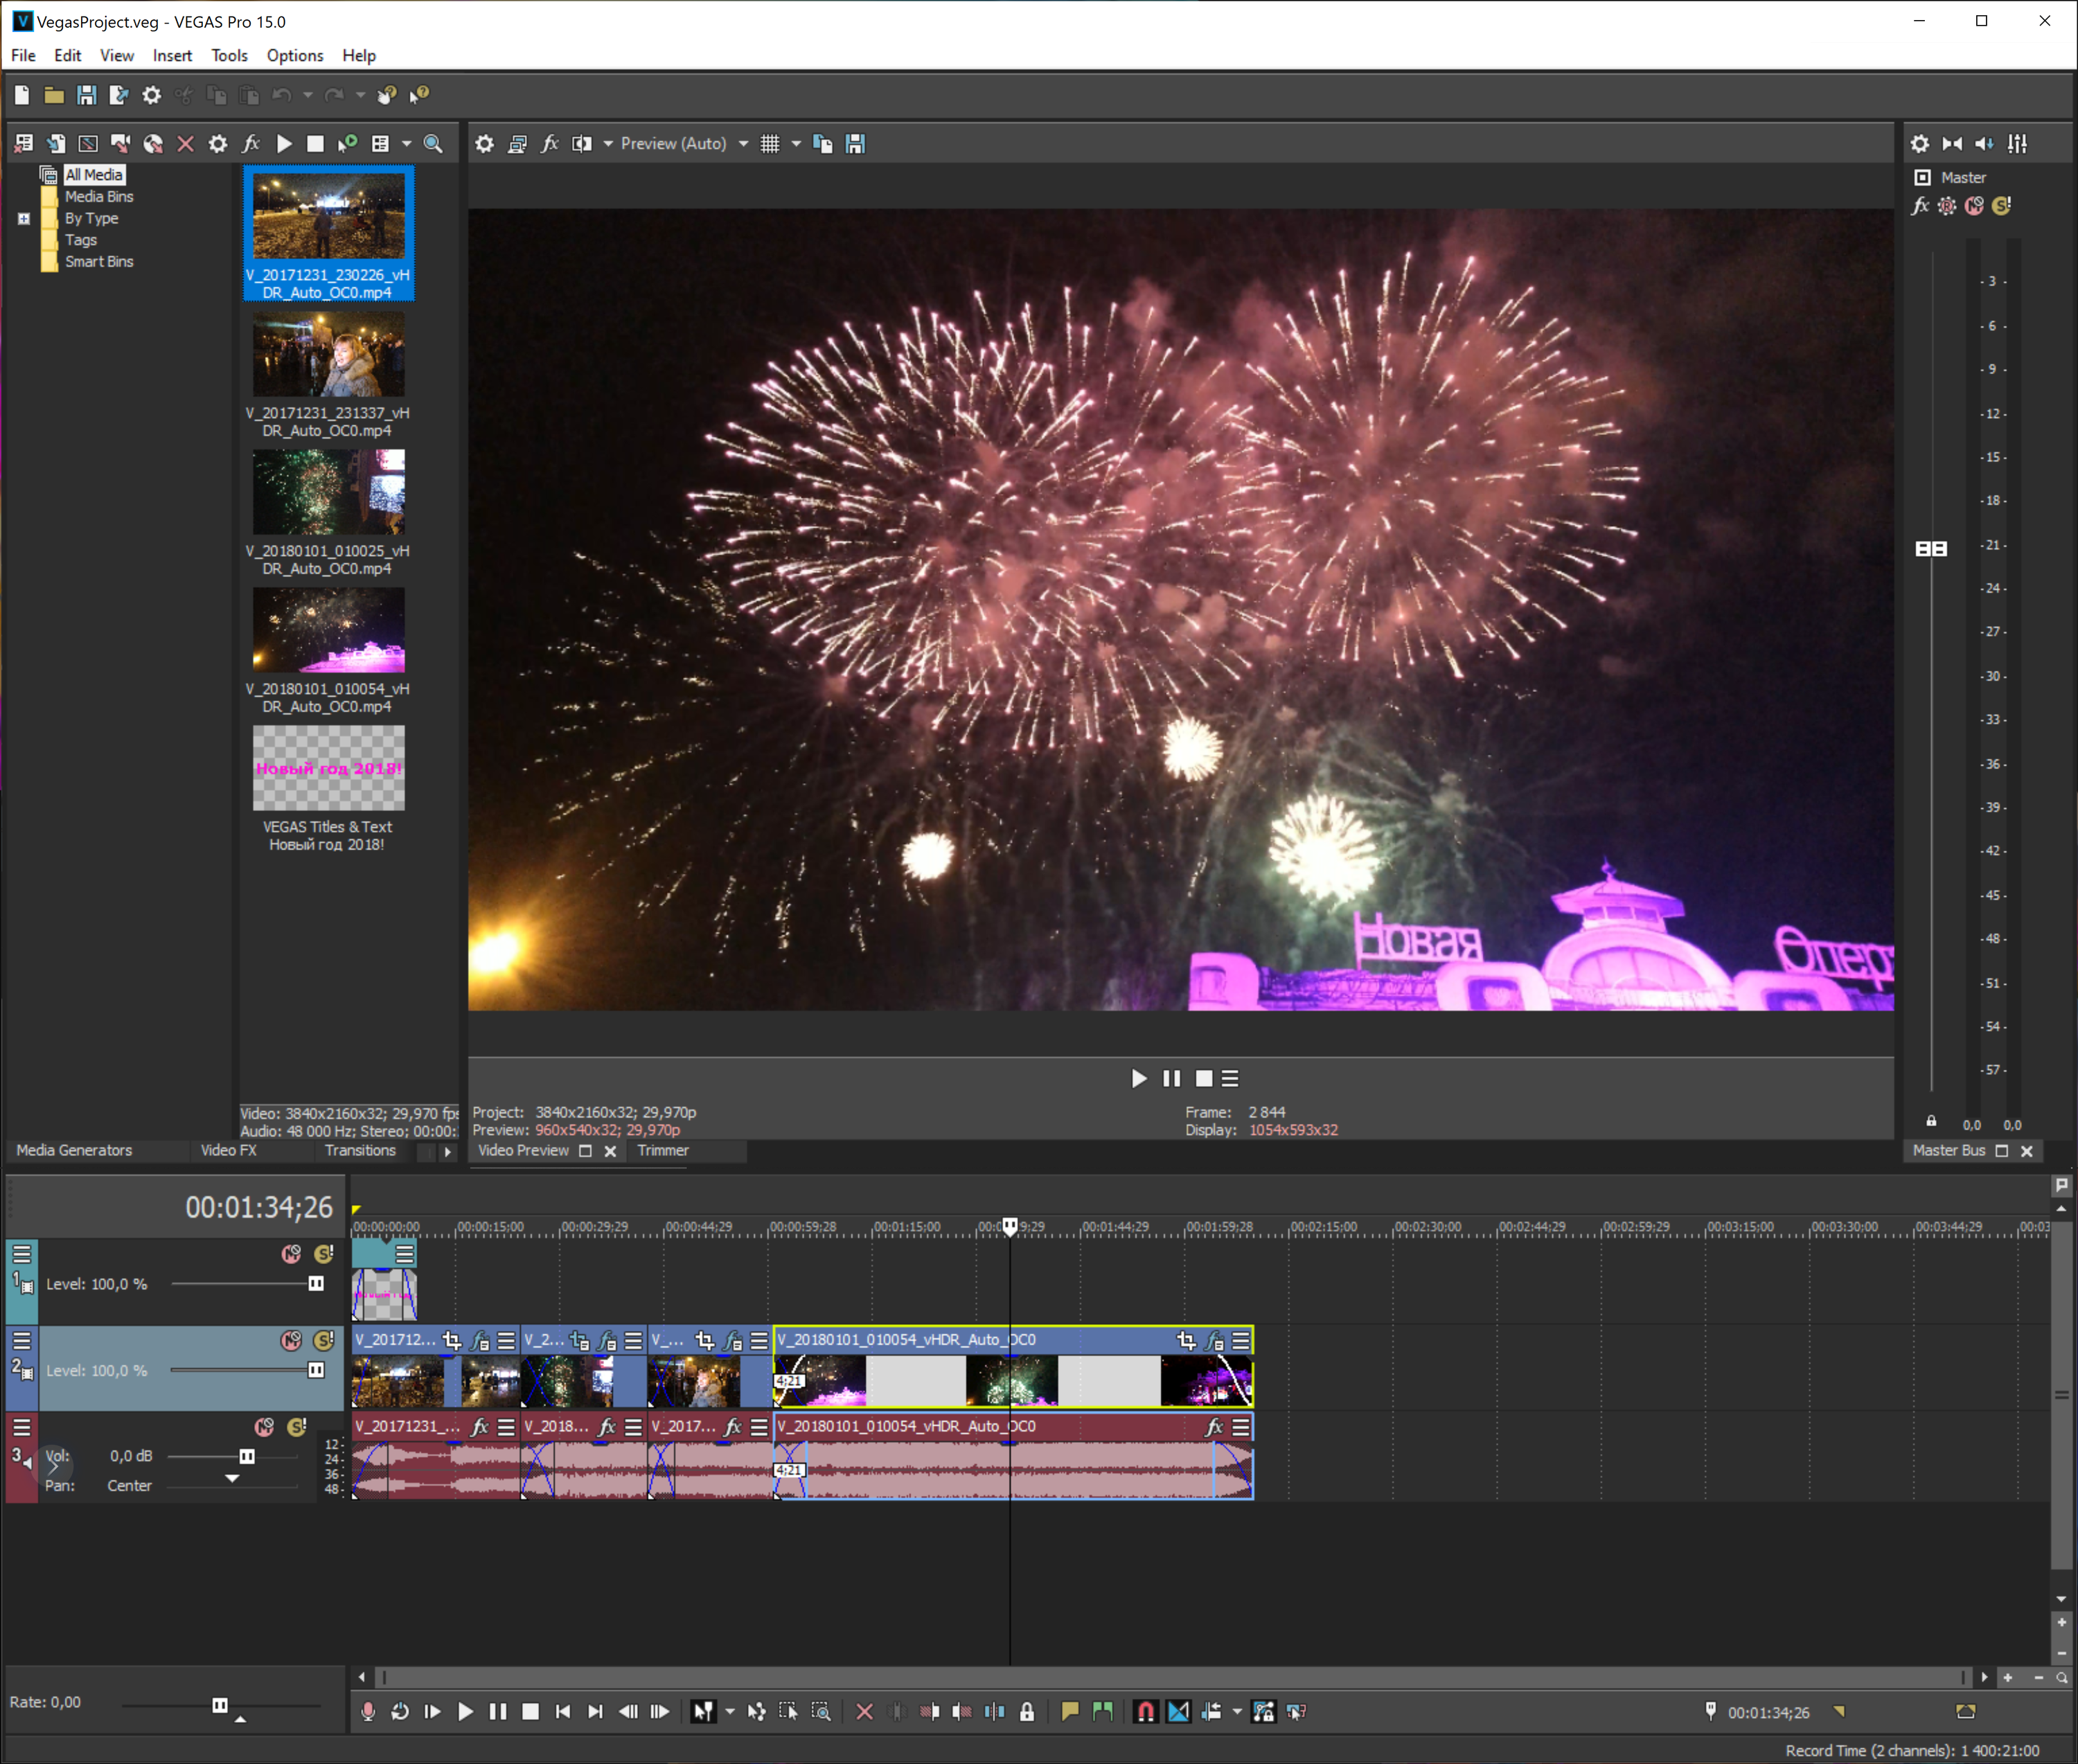The image size is (2078, 1764).
Task: Click Split Screen View icon in preview toolbar
Action: coord(581,144)
